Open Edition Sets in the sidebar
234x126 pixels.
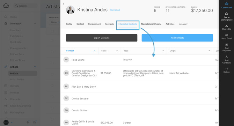pyautogui.click(x=17, y=54)
